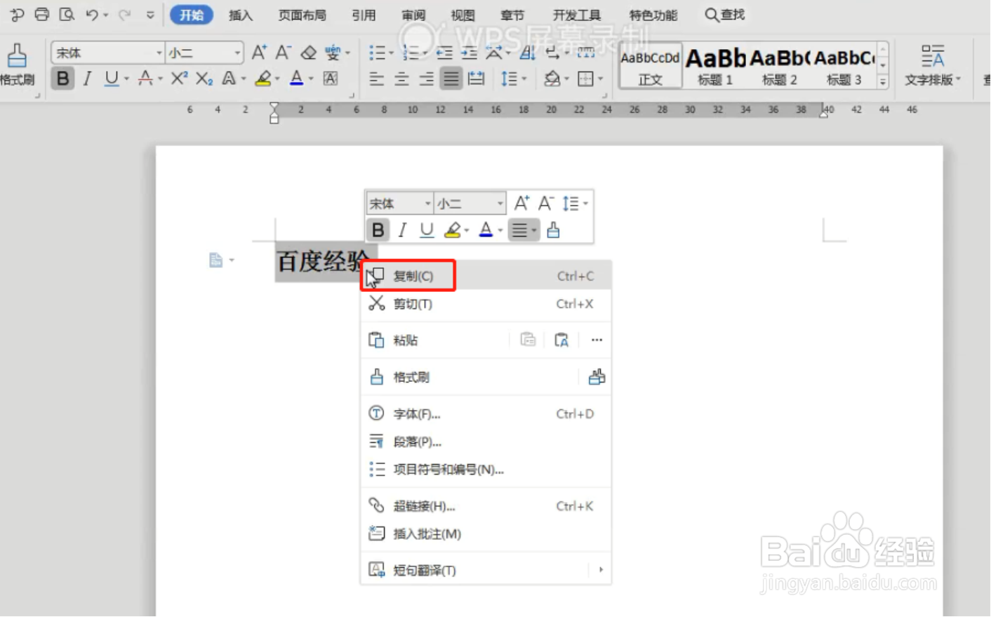991x617 pixels.
Task: Toggle superscript X² in the ribbon
Action: coord(179,79)
